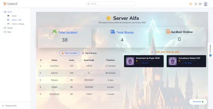
Task: Click player name [FreeStyle]
Action: (x=54, y=94)
